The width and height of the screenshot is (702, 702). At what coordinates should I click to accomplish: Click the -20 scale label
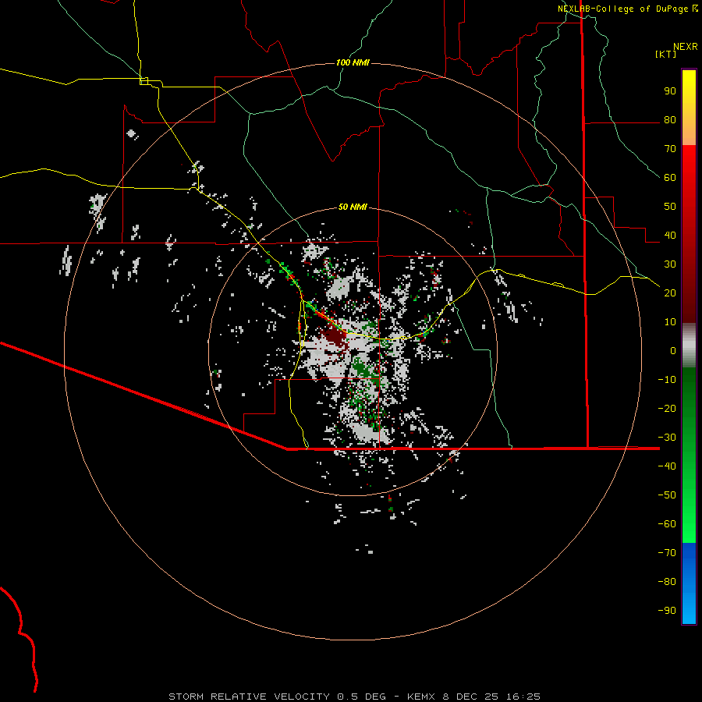pyautogui.click(x=667, y=409)
